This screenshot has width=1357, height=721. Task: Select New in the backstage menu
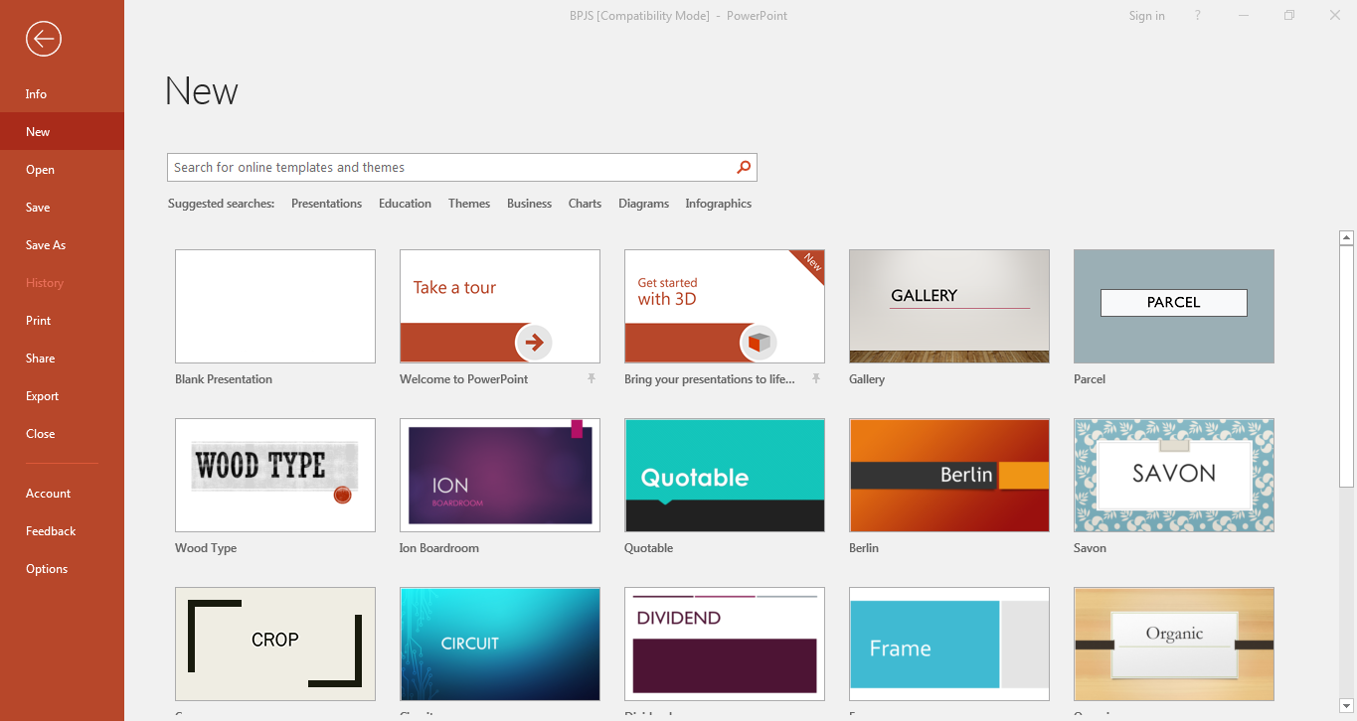point(62,132)
